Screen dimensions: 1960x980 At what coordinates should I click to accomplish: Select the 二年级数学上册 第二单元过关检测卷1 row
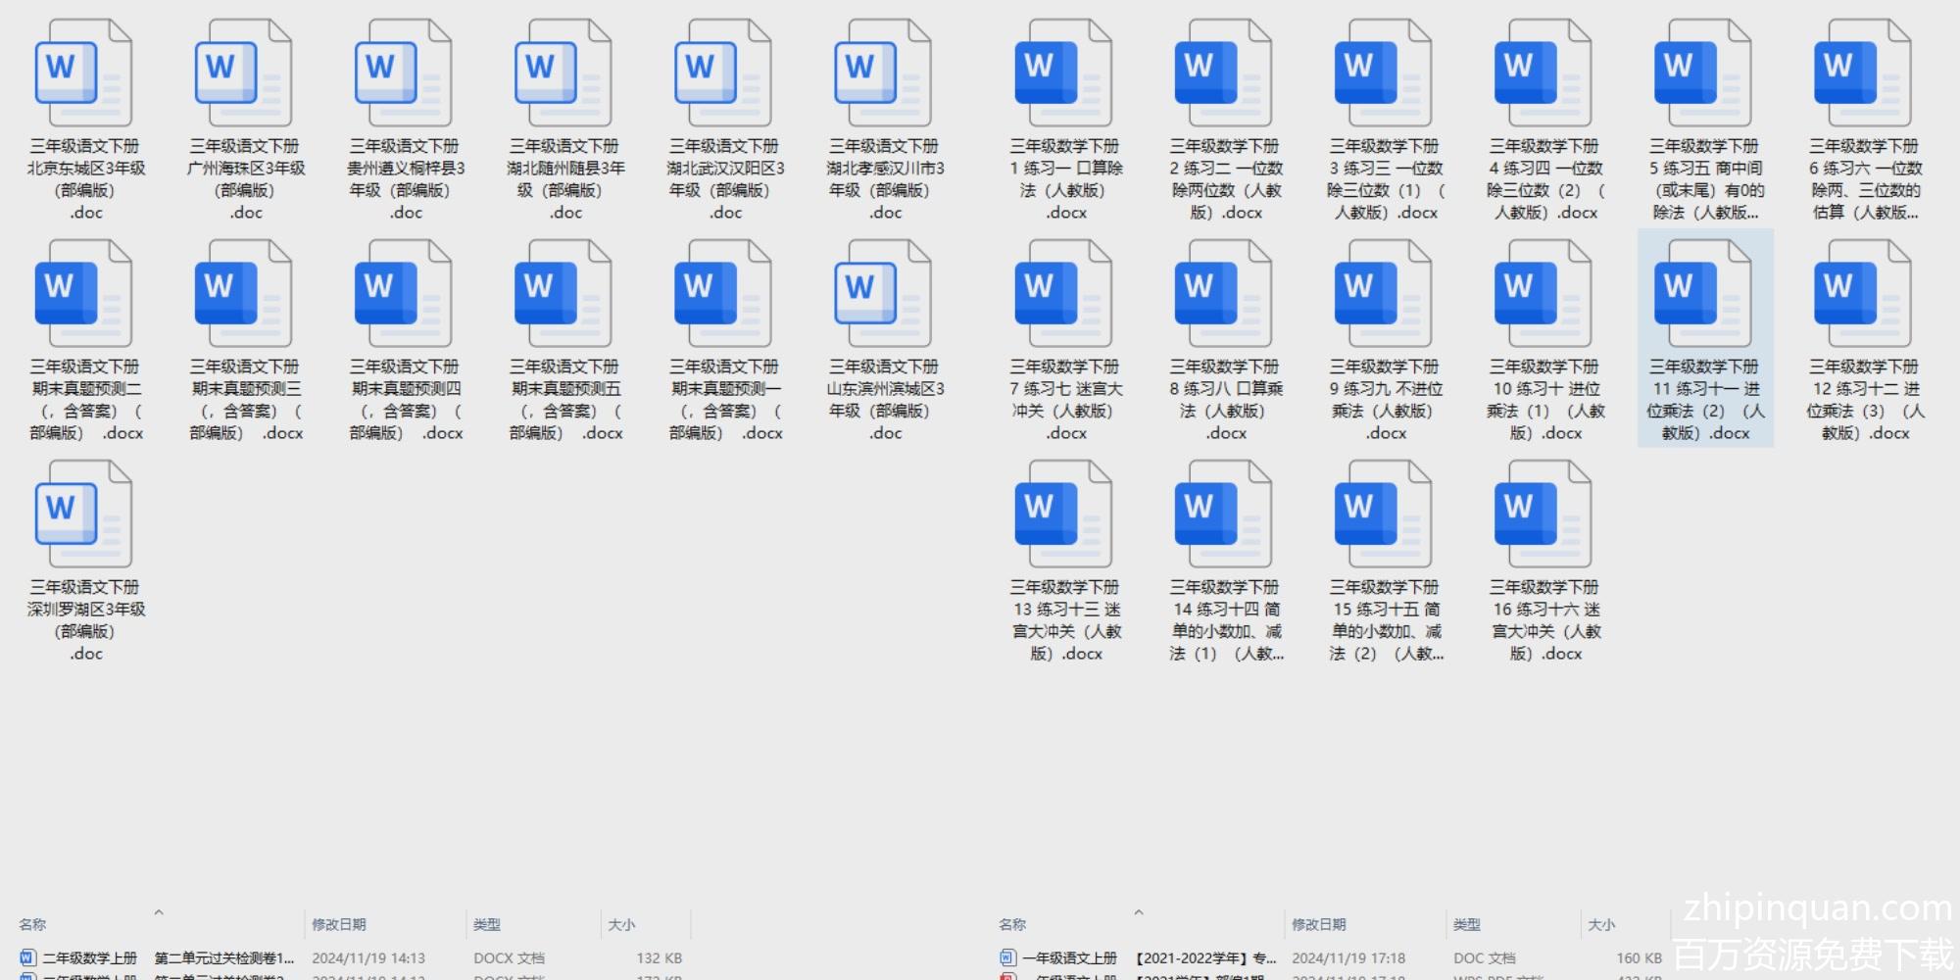tap(223, 957)
